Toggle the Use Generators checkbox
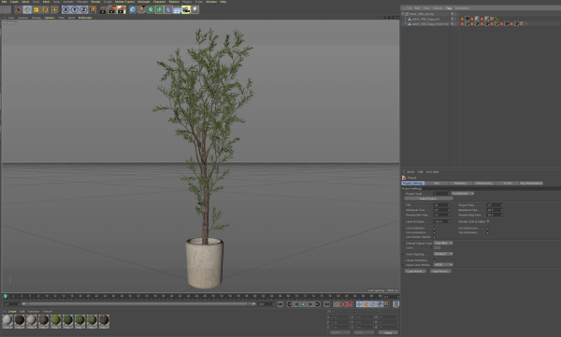The image size is (561, 337). point(435,232)
